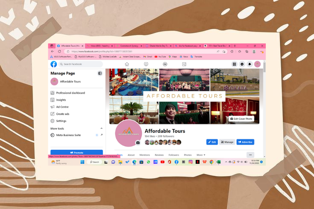
Task: Click the Edit page button
Action: pyautogui.click(x=212, y=142)
